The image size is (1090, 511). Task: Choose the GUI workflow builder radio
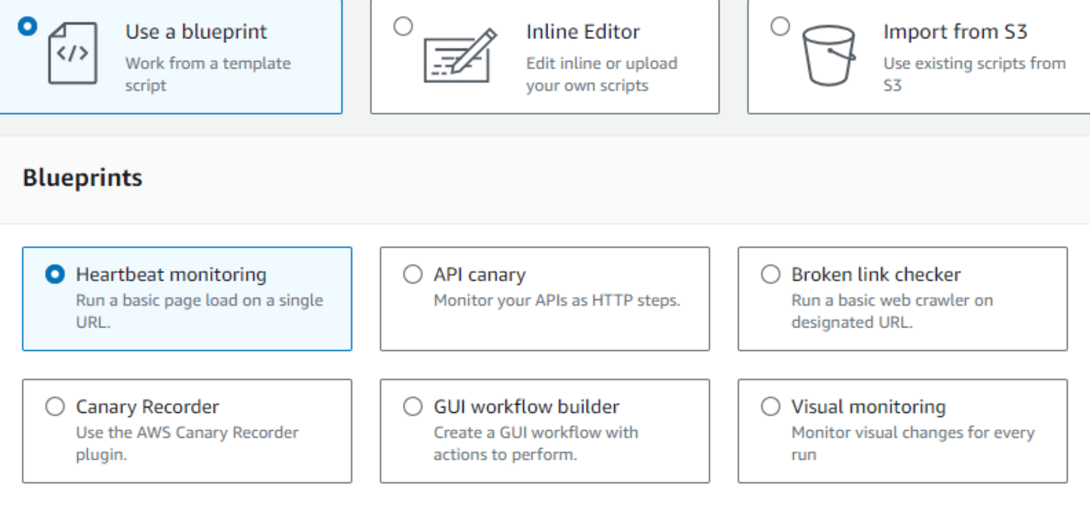(413, 406)
